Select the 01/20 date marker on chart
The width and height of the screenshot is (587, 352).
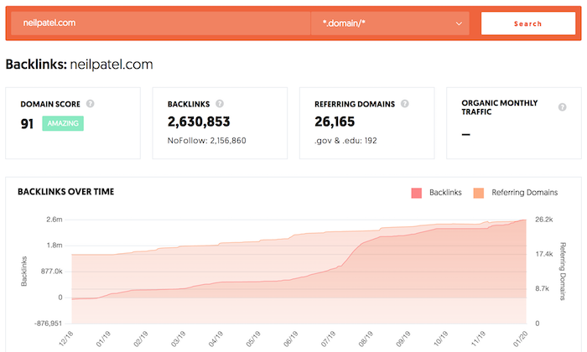(520, 339)
